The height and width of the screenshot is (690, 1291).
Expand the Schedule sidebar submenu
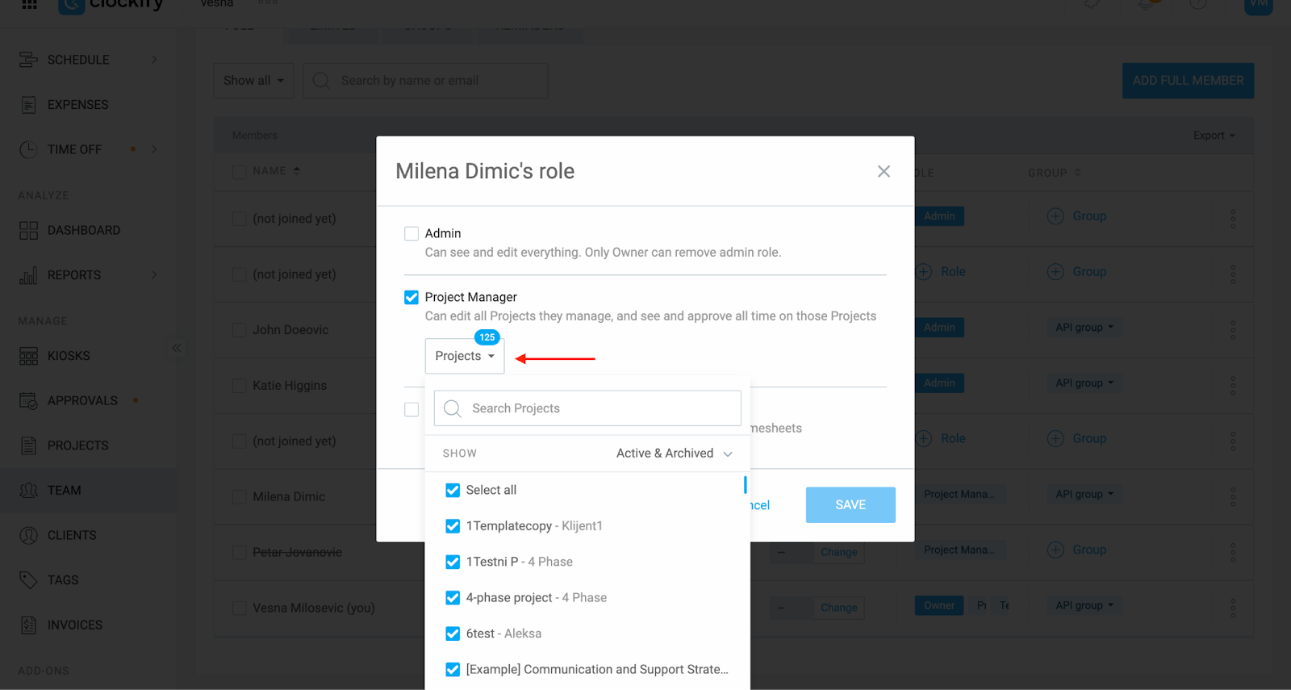click(154, 60)
